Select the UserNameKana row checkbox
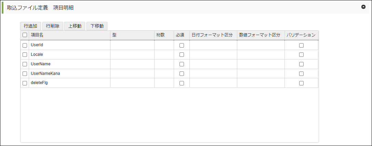 coord(25,74)
